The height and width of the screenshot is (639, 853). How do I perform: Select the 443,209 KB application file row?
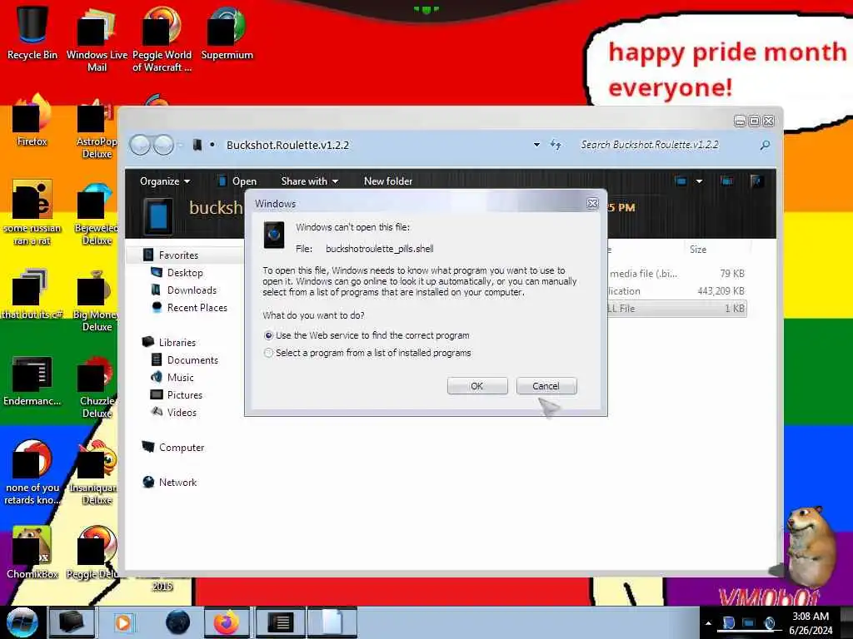(x=676, y=290)
